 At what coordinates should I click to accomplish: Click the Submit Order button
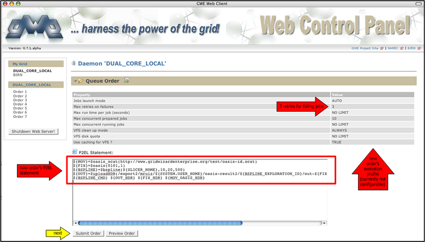[x=88, y=233]
